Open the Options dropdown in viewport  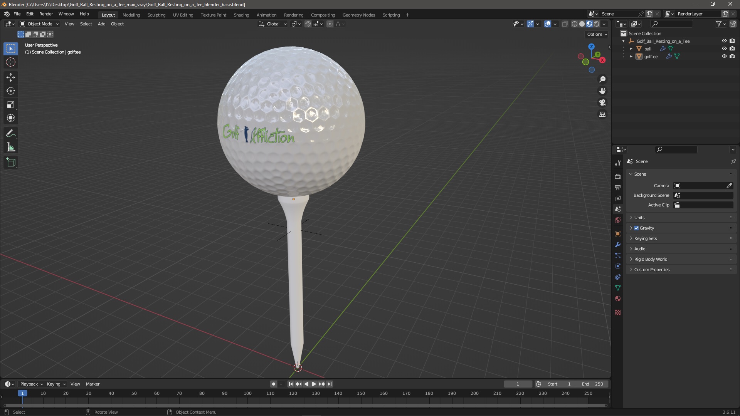597,34
